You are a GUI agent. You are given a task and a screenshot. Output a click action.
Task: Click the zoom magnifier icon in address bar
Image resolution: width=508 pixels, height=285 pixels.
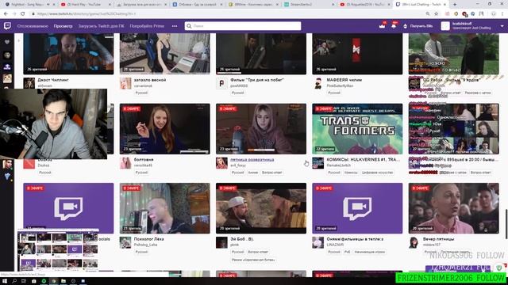[428, 14]
